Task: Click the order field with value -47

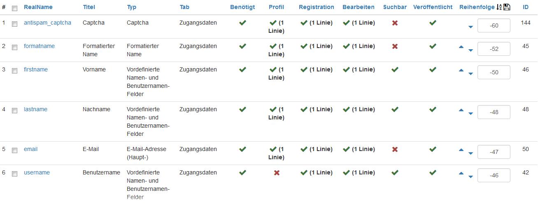Action: [494, 152]
